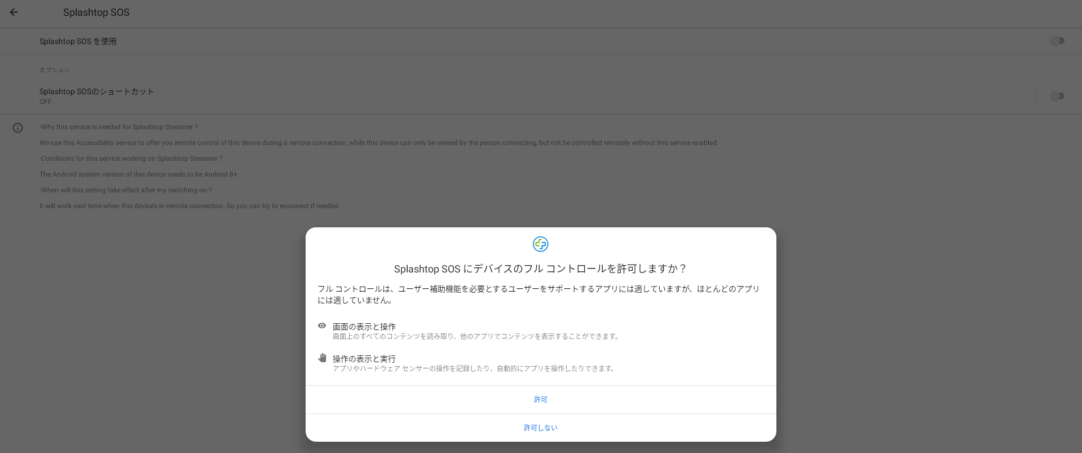This screenshot has height=453, width=1082.
Task: Click 'It will work next time' line
Action: (x=189, y=206)
